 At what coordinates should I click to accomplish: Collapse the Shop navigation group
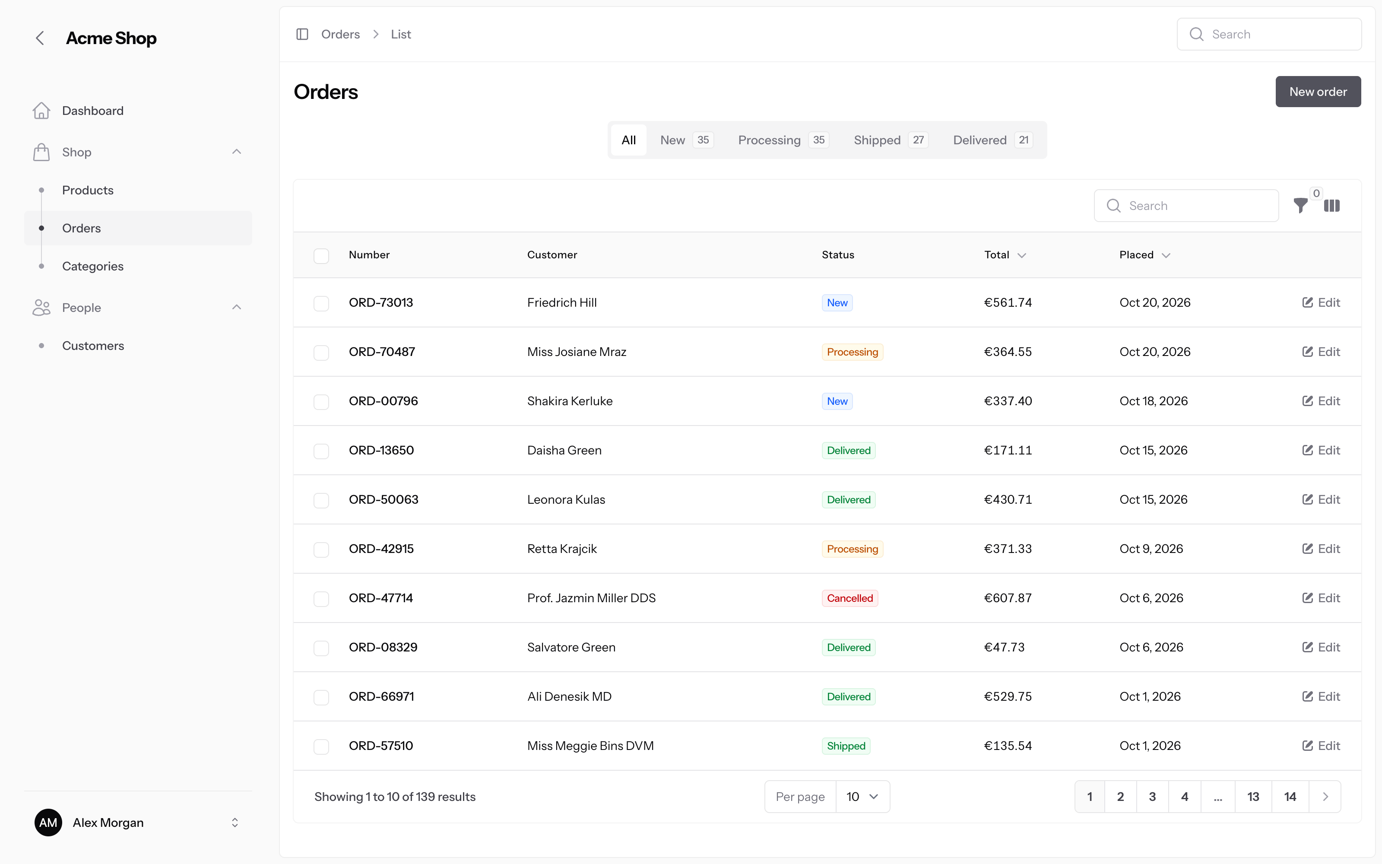[236, 152]
